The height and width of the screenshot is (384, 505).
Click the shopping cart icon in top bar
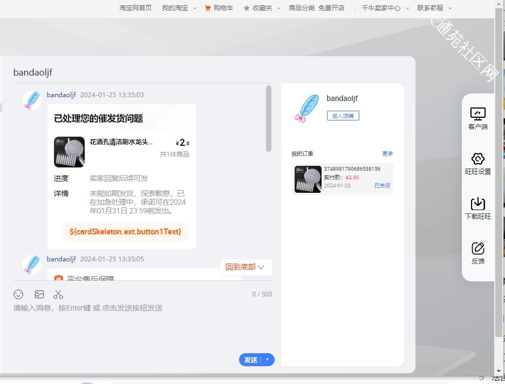(208, 8)
